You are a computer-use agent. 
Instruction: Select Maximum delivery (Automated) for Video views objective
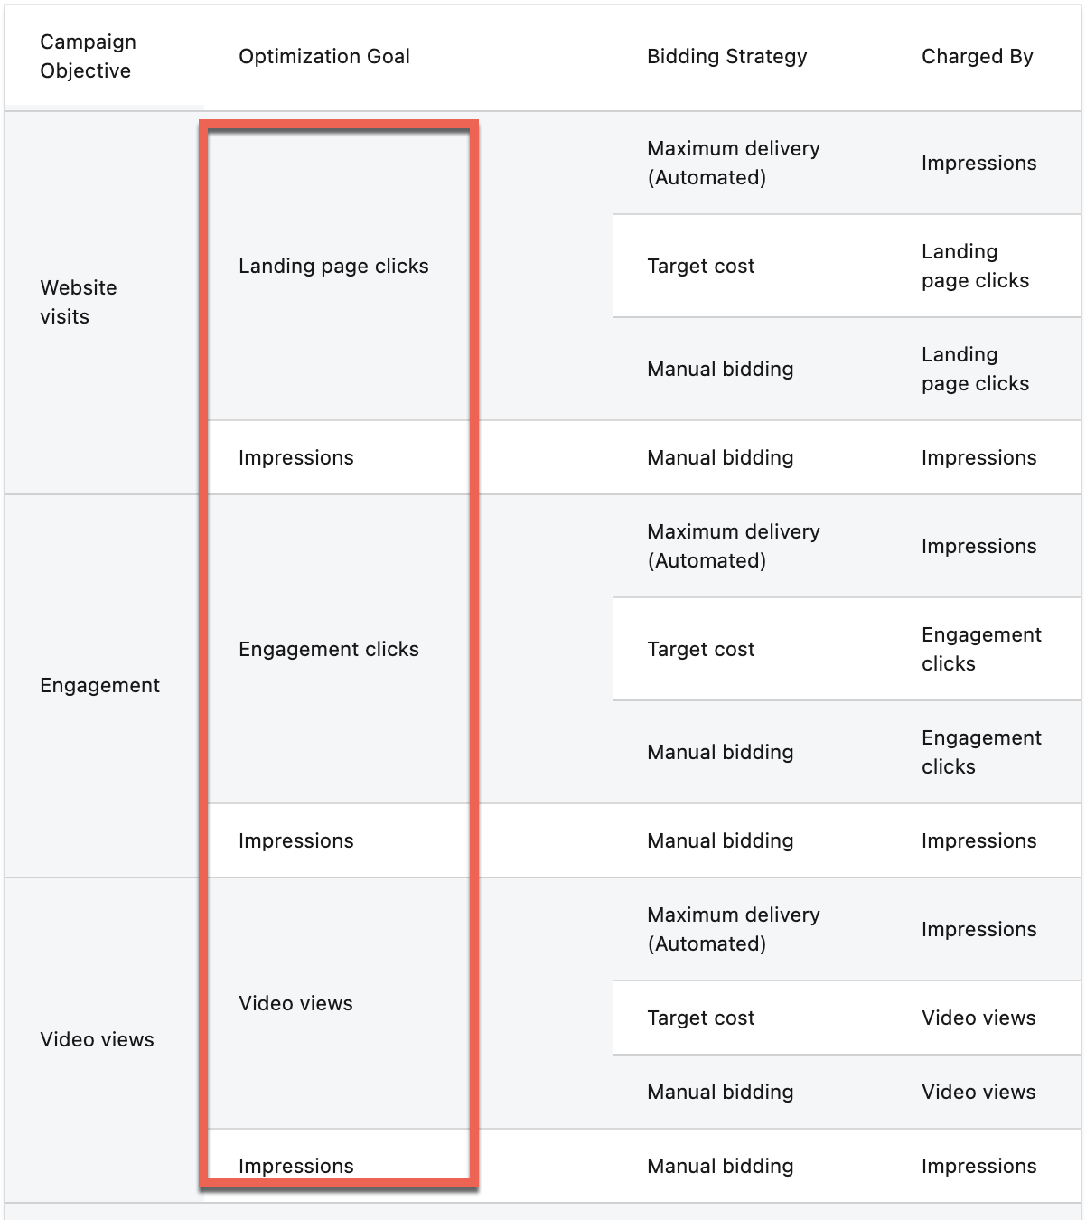733,929
